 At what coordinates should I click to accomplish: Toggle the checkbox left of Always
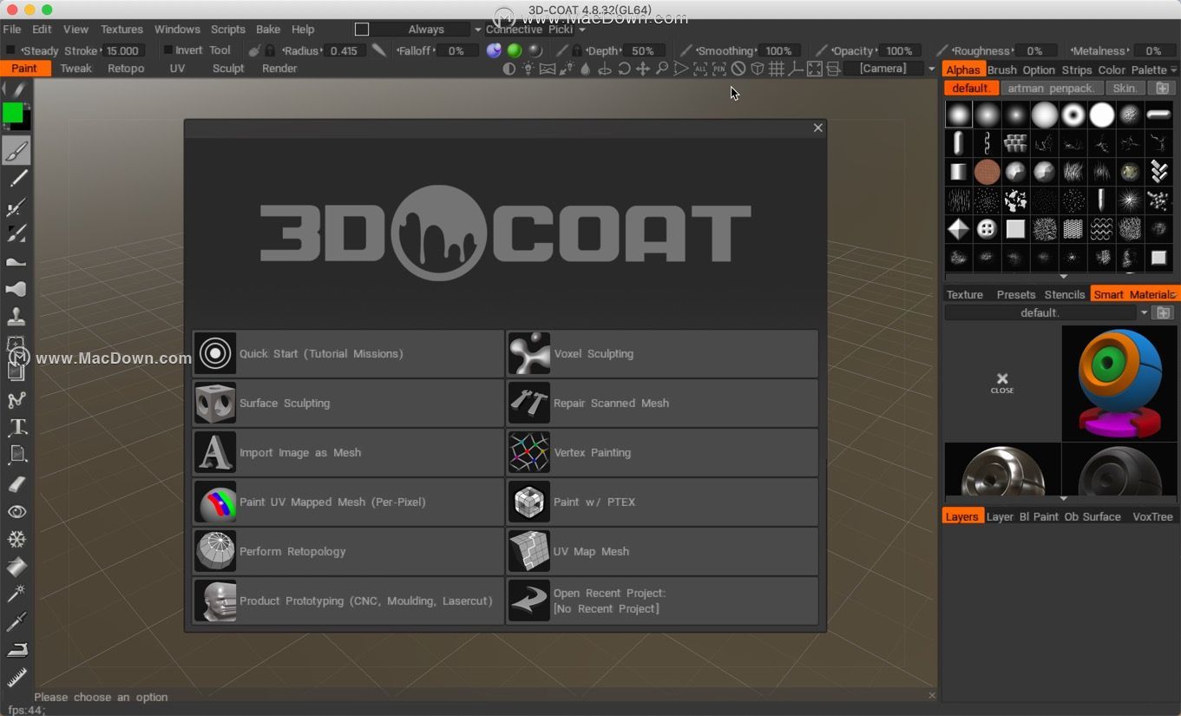[362, 30]
